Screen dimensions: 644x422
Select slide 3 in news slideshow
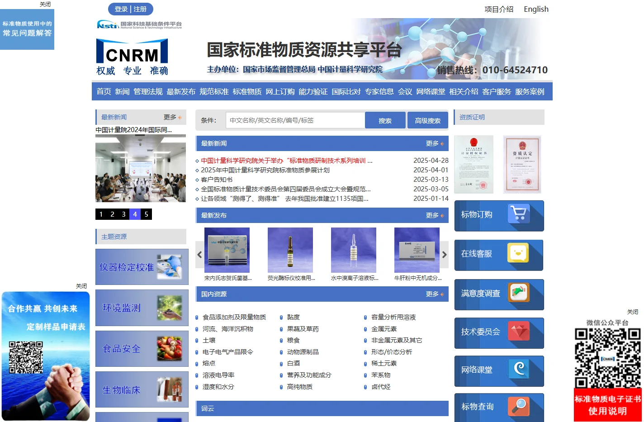click(x=123, y=214)
